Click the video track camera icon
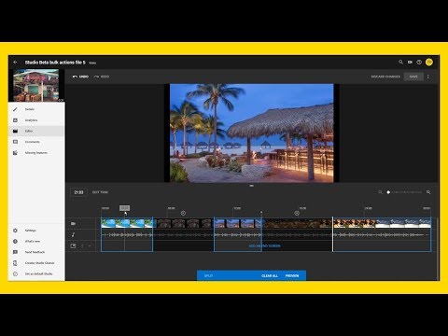The width and height of the screenshot is (448, 336). pos(73,224)
